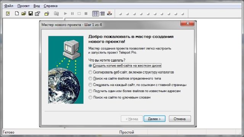
Task: Click the NEW files indicator icon
Action: click(x=109, y=14)
